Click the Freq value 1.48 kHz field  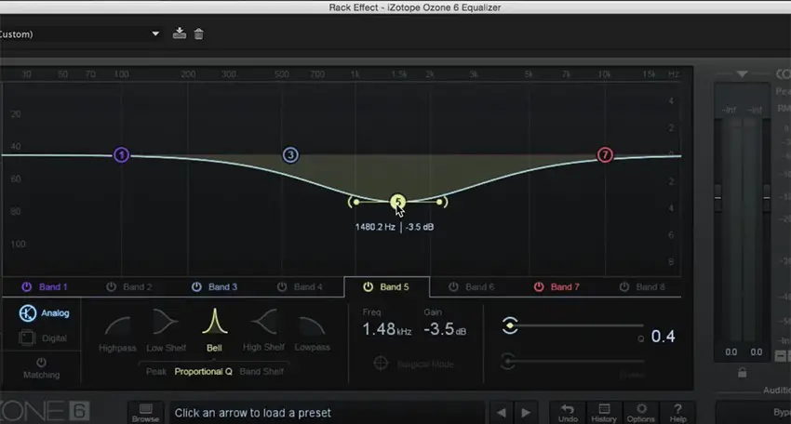pyautogui.click(x=386, y=329)
